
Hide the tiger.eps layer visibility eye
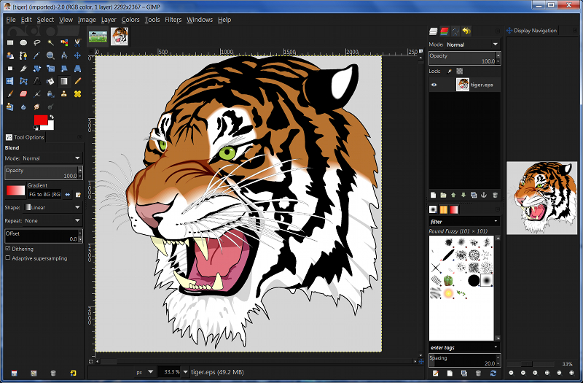point(434,85)
